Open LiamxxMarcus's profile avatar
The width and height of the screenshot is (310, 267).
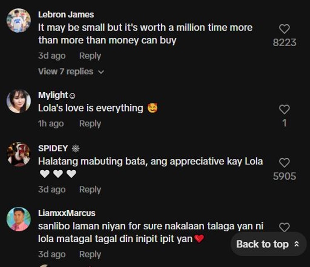coord(19,219)
